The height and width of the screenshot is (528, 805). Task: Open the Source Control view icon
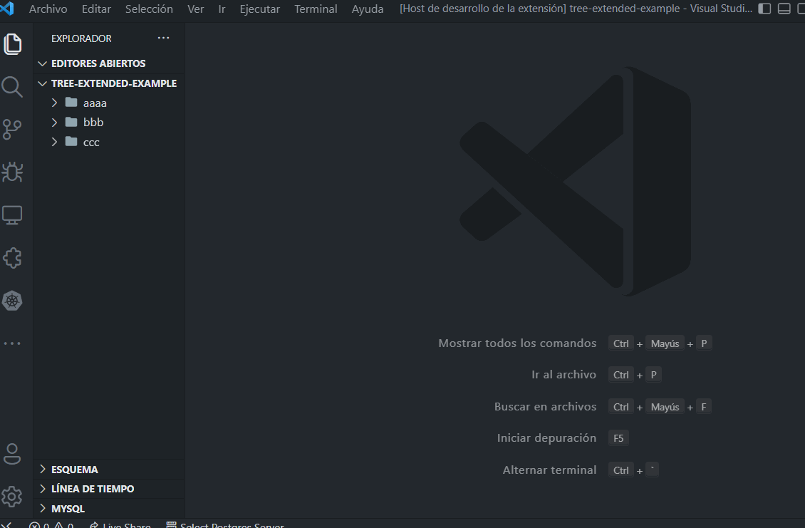[12, 130]
